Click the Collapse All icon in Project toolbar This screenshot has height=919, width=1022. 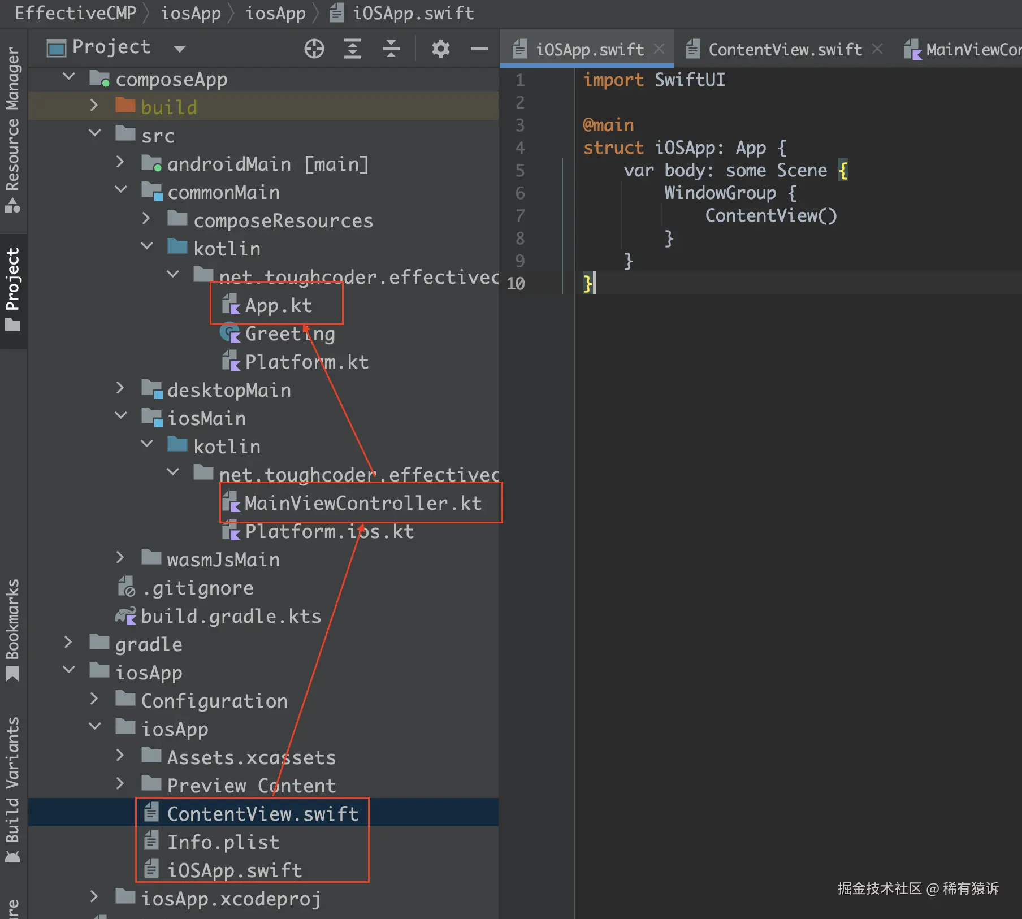tap(391, 49)
